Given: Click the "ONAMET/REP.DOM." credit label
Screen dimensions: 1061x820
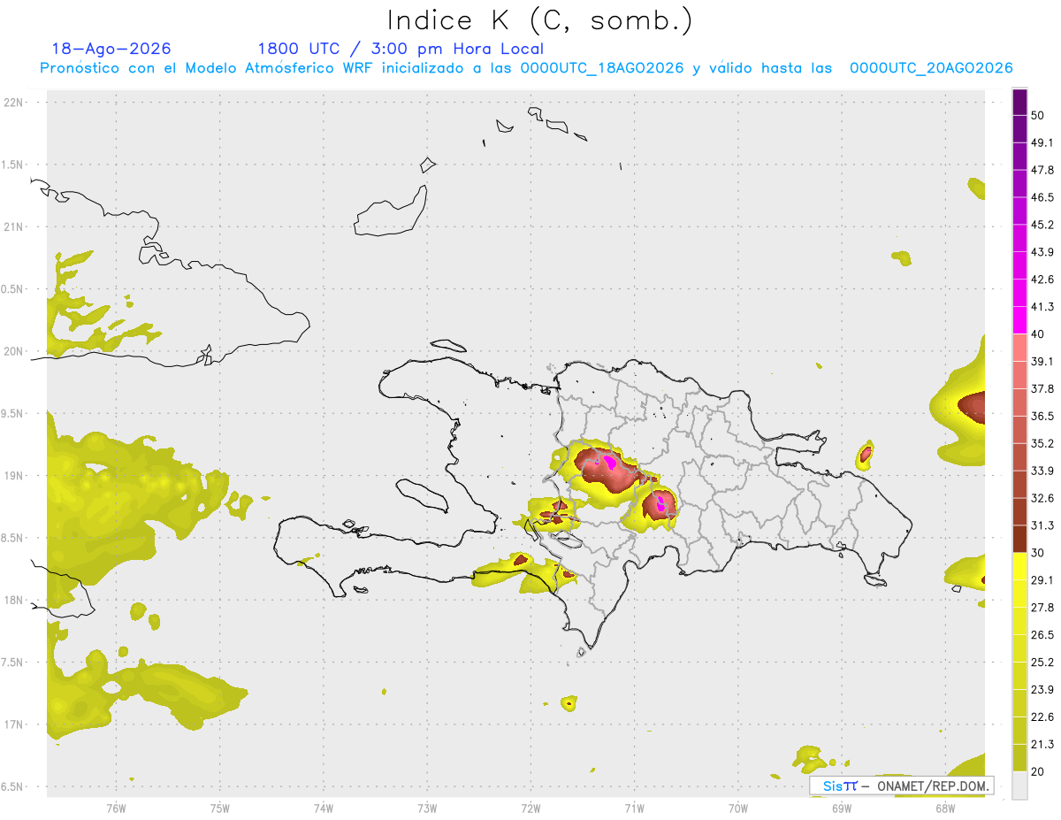Looking at the screenshot, I should point(932,786).
